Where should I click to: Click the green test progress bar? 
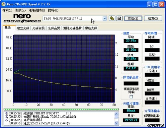(61, 109)
